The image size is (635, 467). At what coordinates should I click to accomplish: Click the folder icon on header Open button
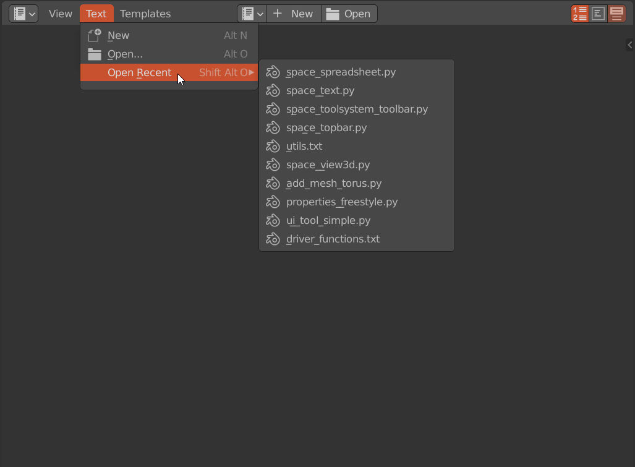333,14
